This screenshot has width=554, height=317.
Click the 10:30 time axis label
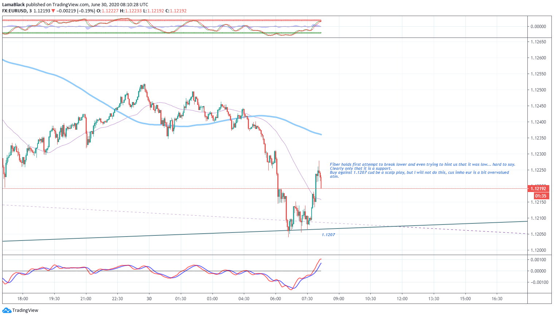click(x=370, y=299)
